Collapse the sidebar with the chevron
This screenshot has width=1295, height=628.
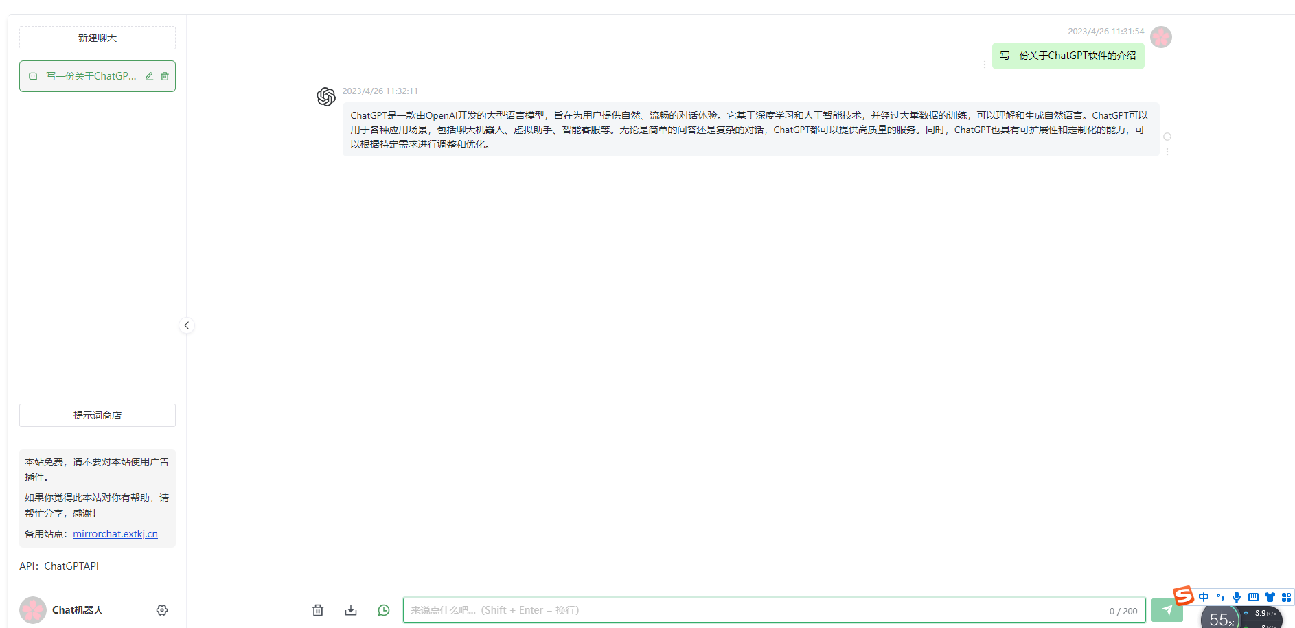(187, 325)
